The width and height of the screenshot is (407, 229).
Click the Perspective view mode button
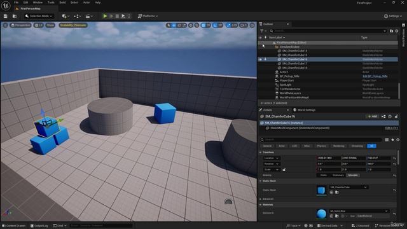click(x=20, y=25)
